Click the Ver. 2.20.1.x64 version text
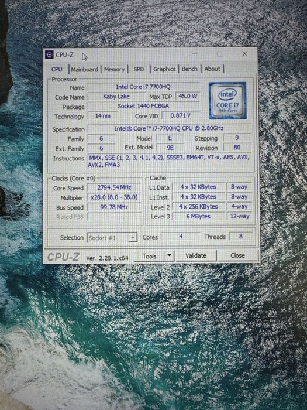Viewport: 307px width, 410px height. pyautogui.click(x=107, y=258)
